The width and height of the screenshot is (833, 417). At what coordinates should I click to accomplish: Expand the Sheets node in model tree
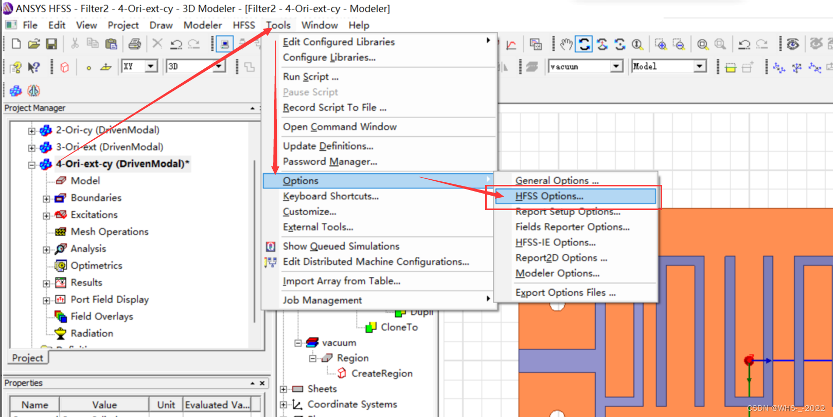coord(283,389)
